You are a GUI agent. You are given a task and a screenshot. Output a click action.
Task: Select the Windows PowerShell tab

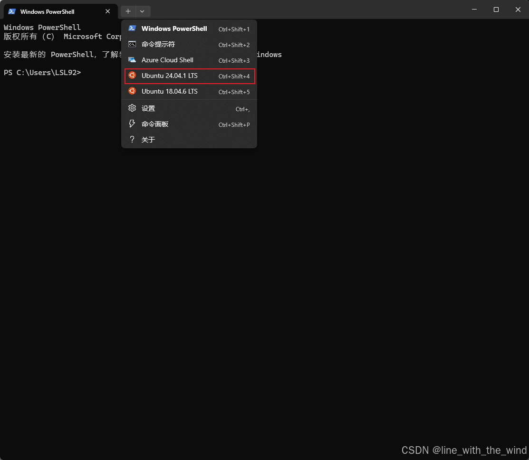[60, 11]
